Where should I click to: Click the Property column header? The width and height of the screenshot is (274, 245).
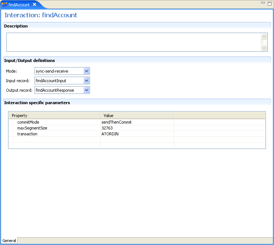point(54,116)
